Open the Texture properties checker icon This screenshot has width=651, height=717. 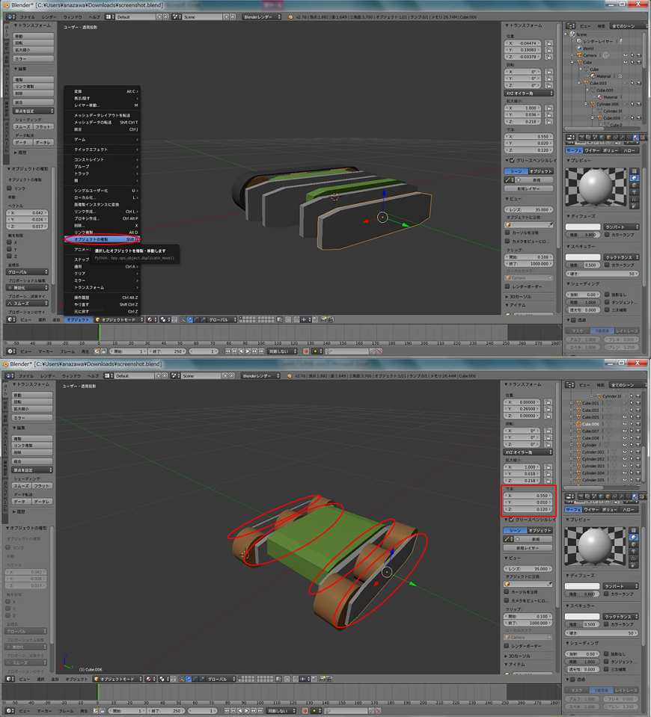coord(642,138)
